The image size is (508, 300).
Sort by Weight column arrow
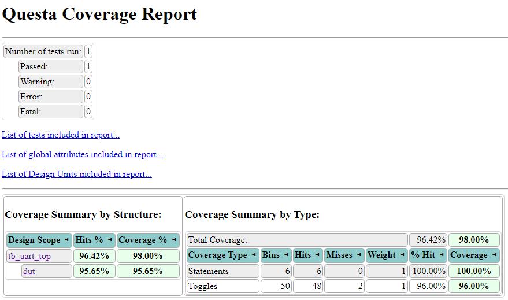tap(402, 255)
